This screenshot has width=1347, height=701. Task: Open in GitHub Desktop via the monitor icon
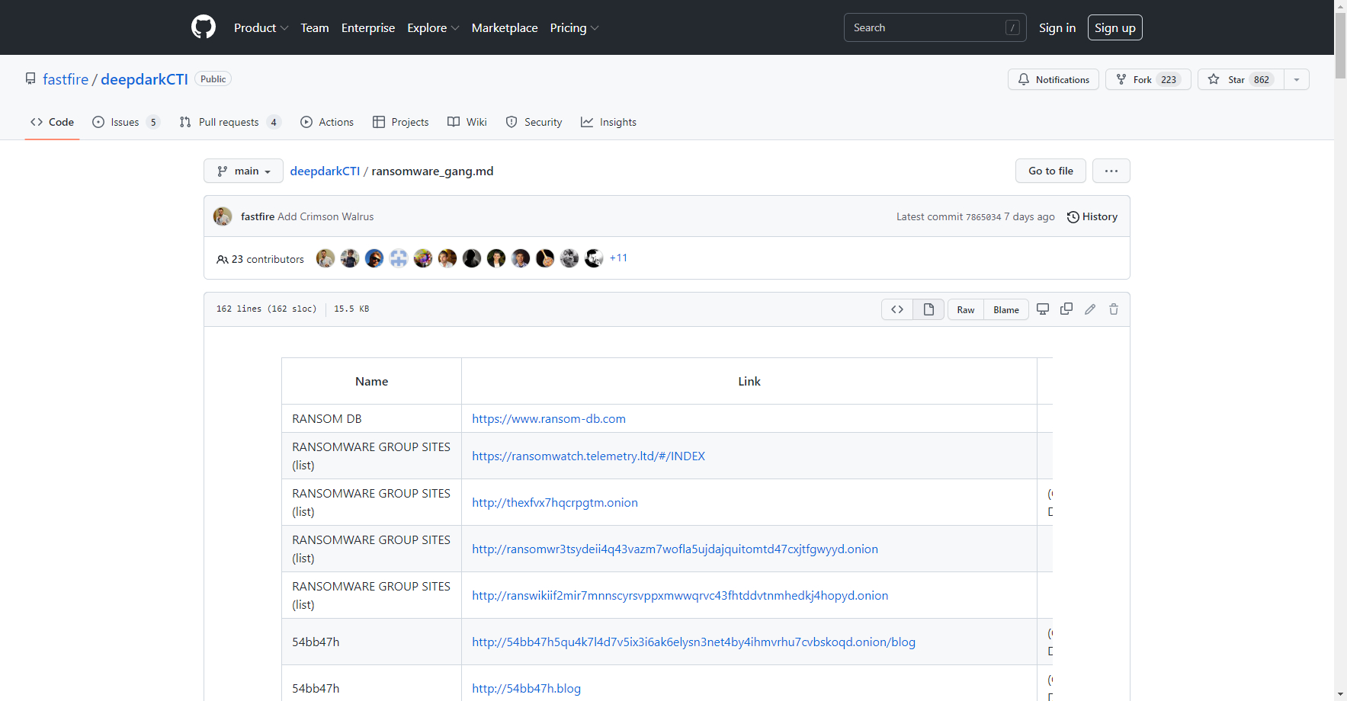click(x=1042, y=309)
